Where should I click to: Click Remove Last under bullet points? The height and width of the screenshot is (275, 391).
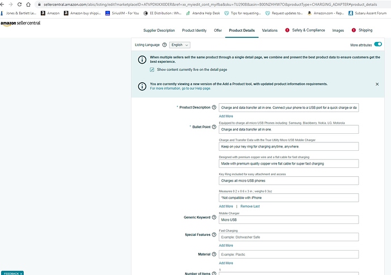click(x=250, y=206)
